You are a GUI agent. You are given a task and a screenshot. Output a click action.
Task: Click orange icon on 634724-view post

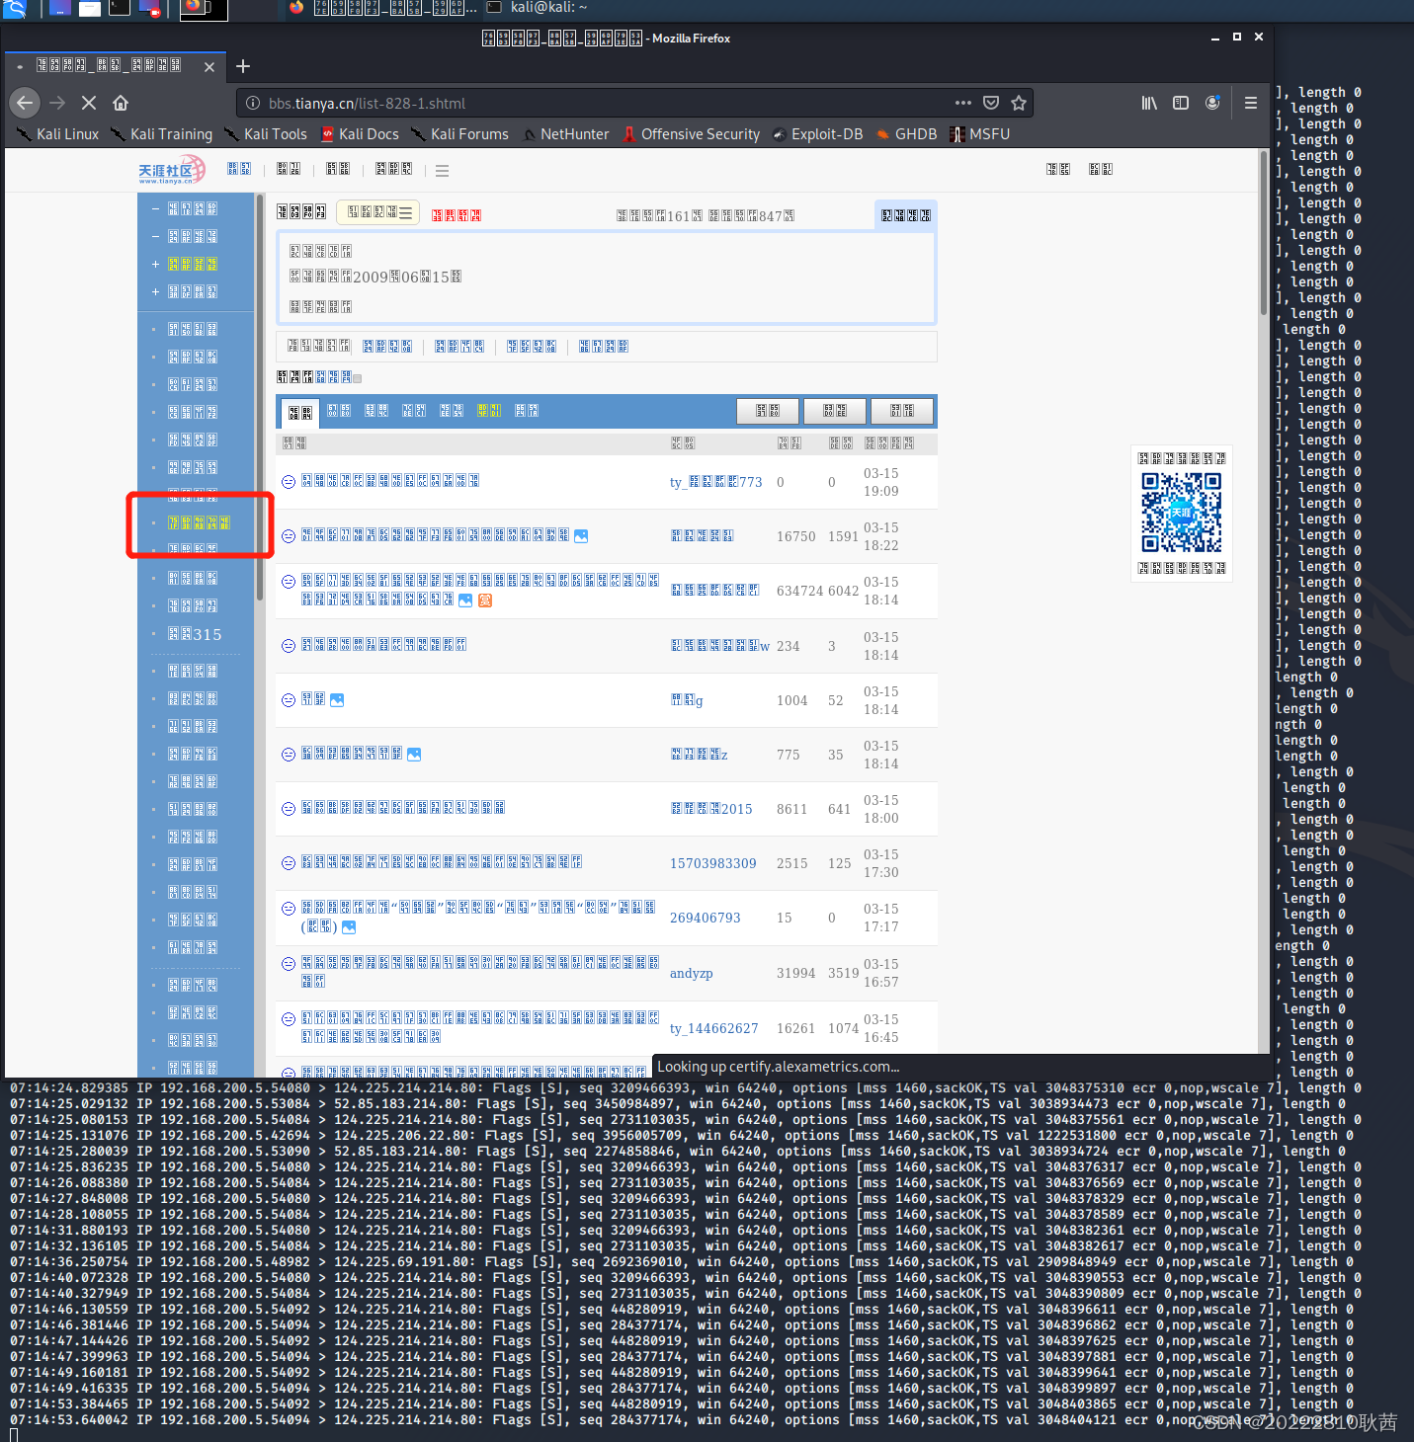click(485, 601)
